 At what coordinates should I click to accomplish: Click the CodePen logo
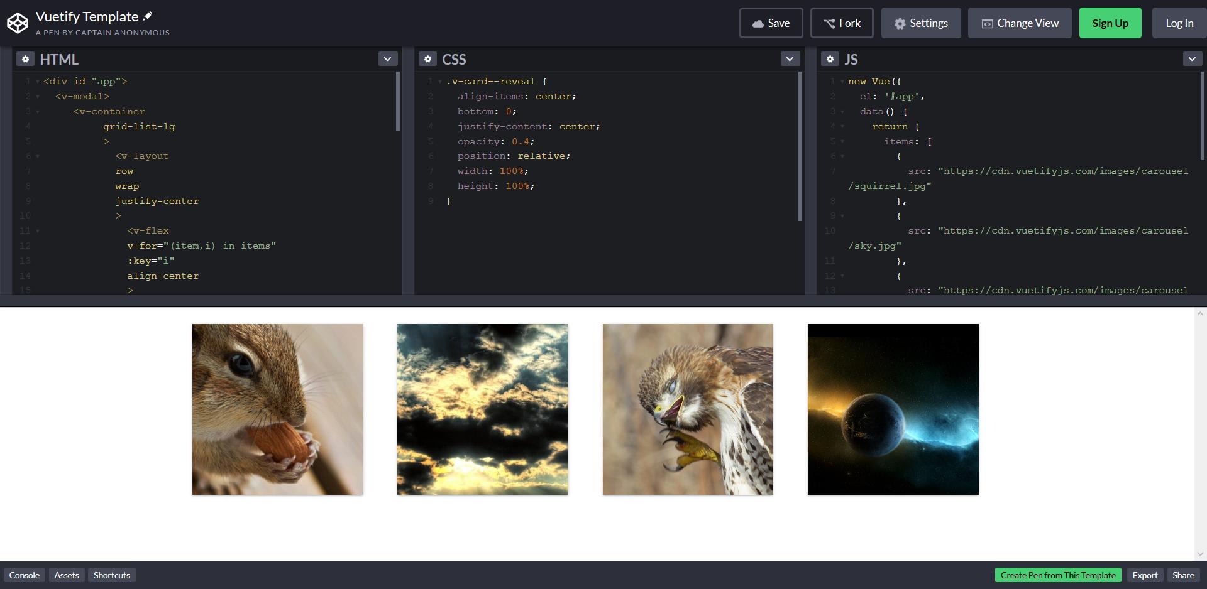[x=18, y=22]
